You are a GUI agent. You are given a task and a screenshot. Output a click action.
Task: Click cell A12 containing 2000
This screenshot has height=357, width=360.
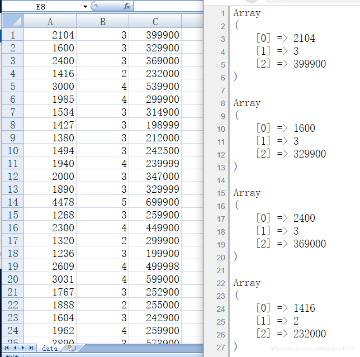(50, 176)
